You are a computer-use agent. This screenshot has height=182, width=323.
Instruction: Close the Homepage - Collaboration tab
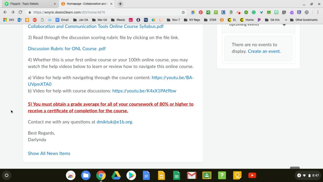pos(111,4)
